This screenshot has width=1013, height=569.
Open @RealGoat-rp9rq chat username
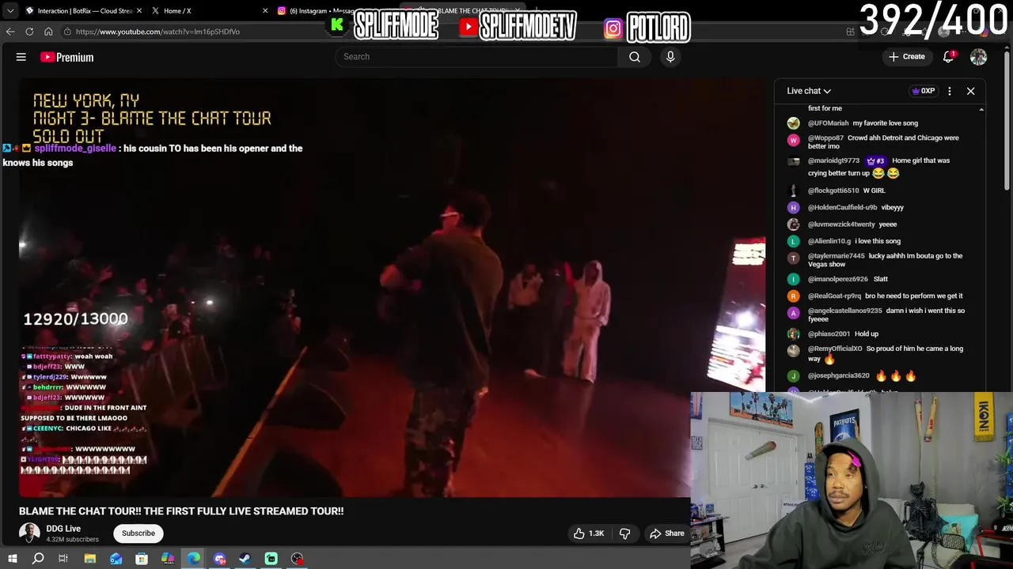pyautogui.click(x=834, y=296)
